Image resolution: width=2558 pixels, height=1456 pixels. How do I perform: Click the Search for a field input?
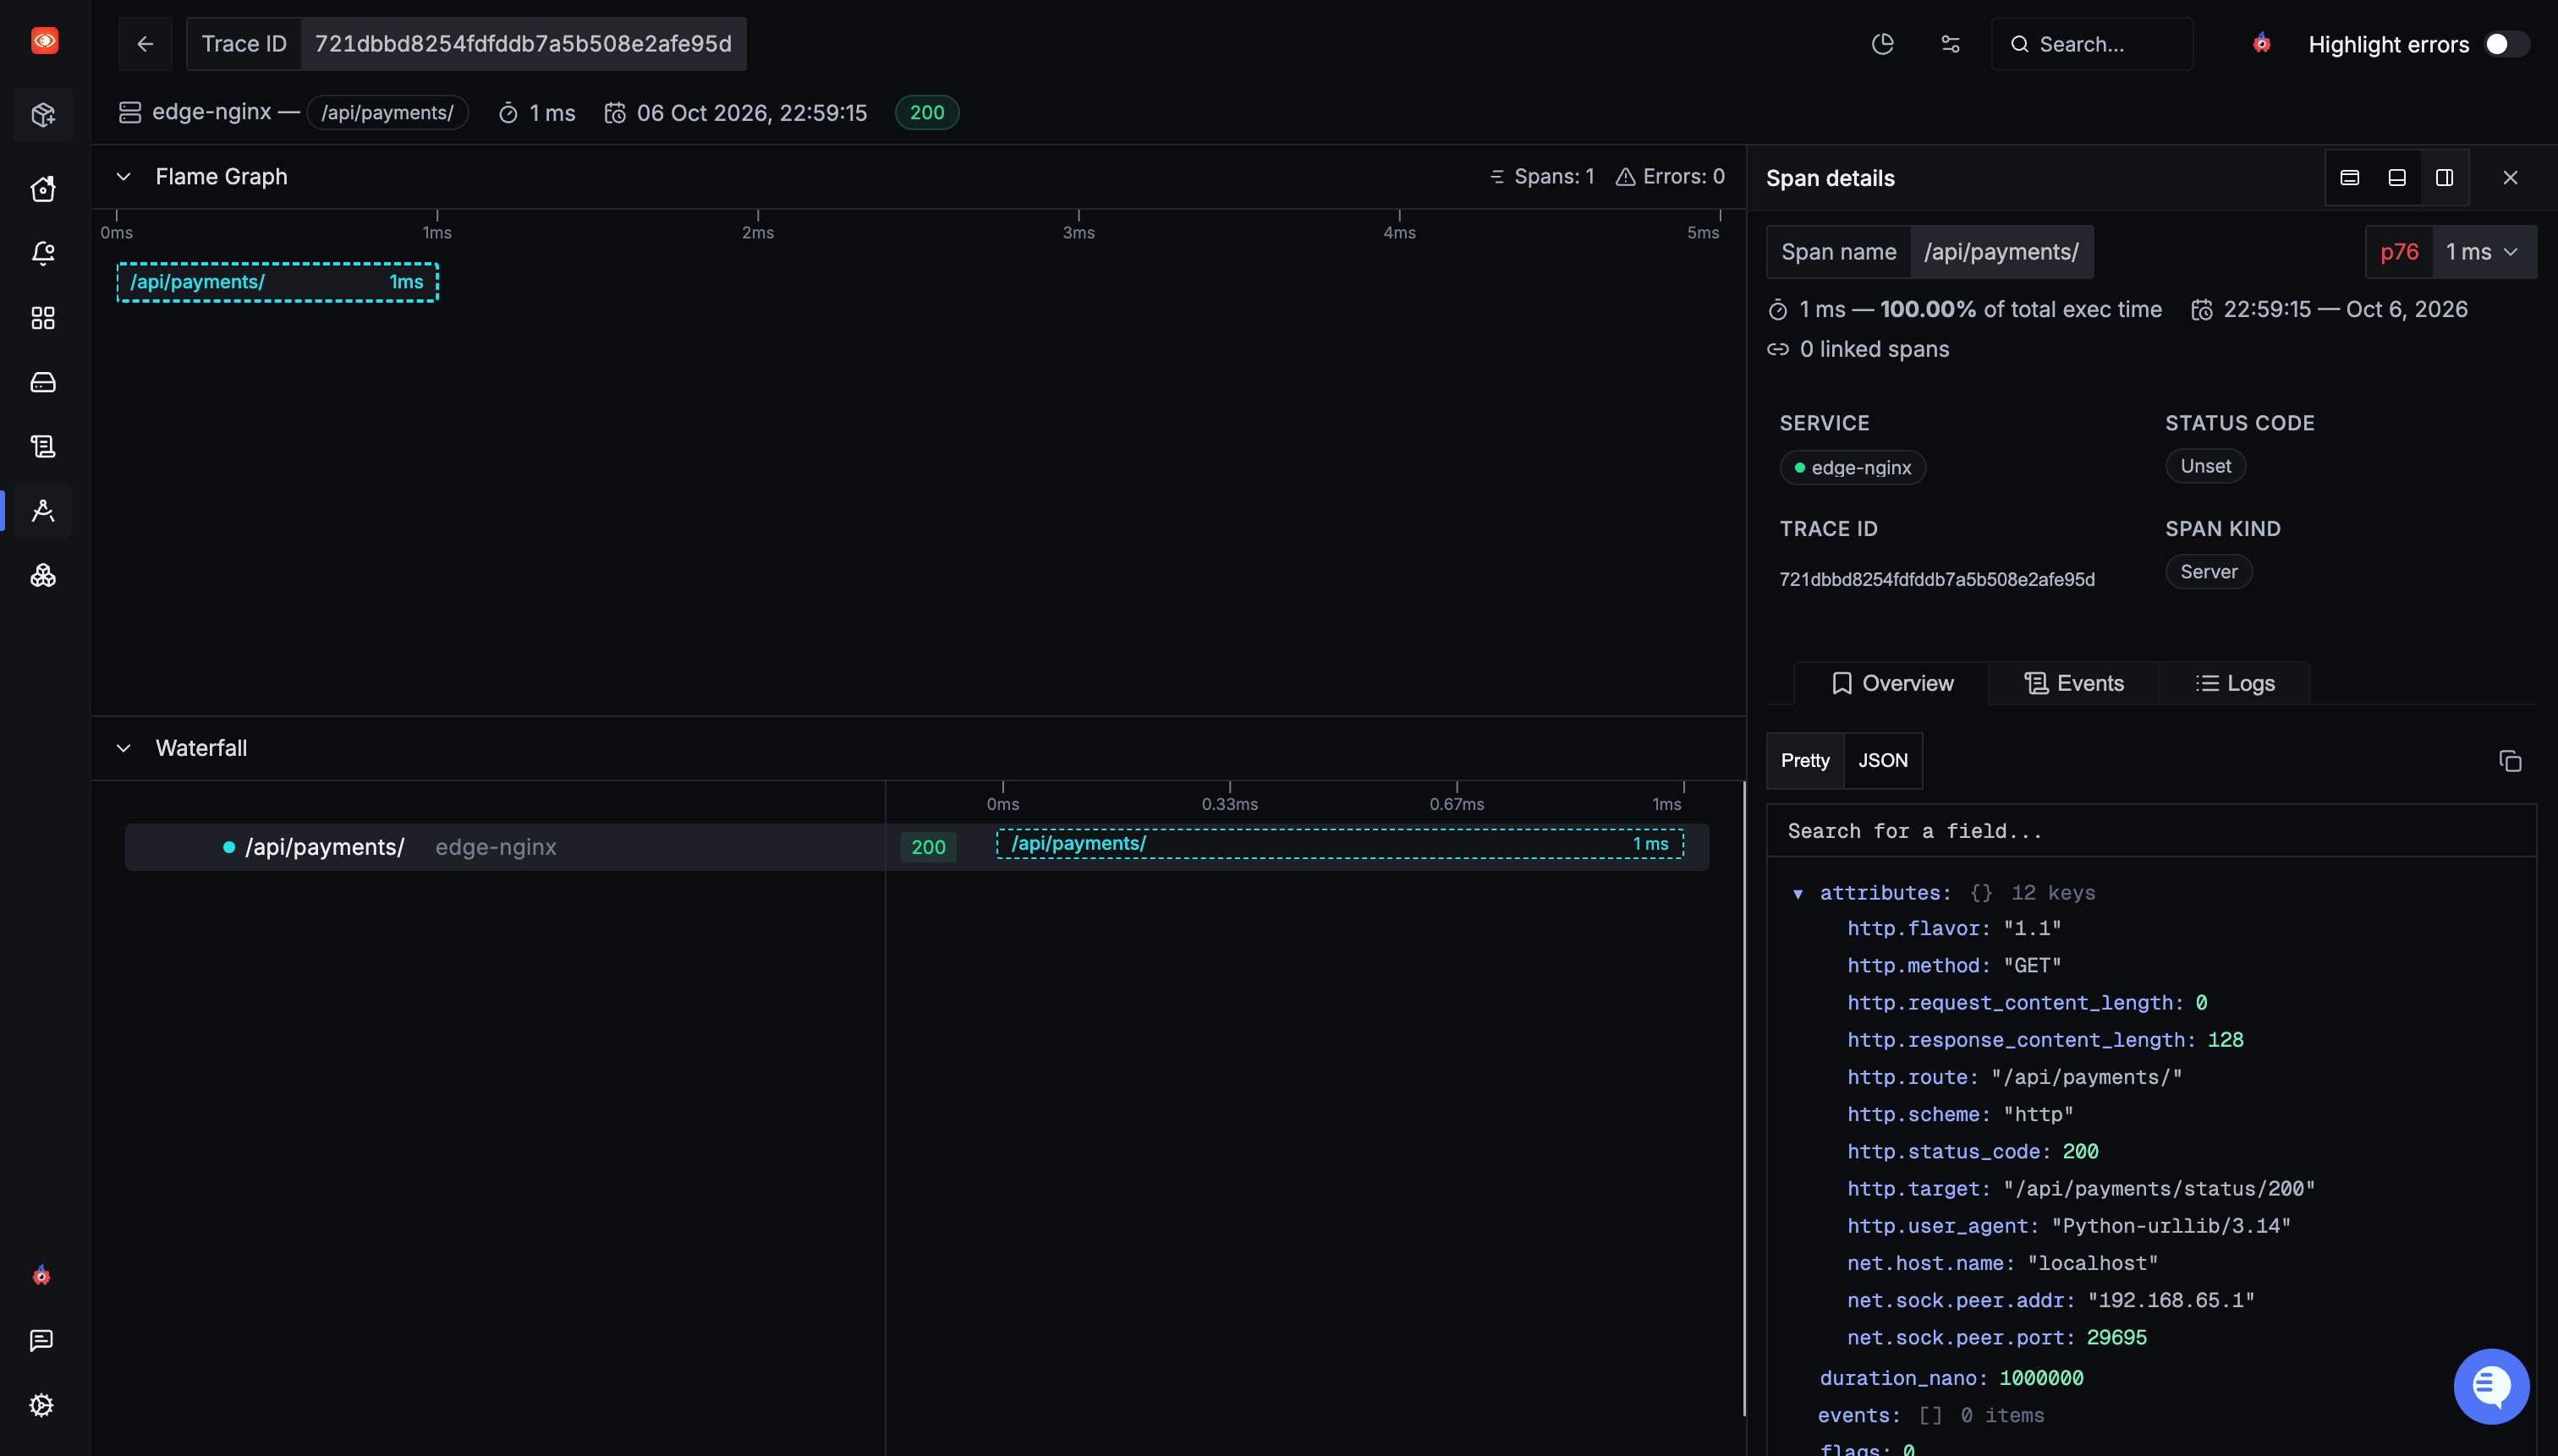point(2151,831)
